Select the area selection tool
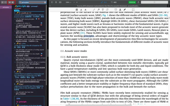The width and height of the screenshot is (170, 106). pyautogui.click(x=133, y=10)
